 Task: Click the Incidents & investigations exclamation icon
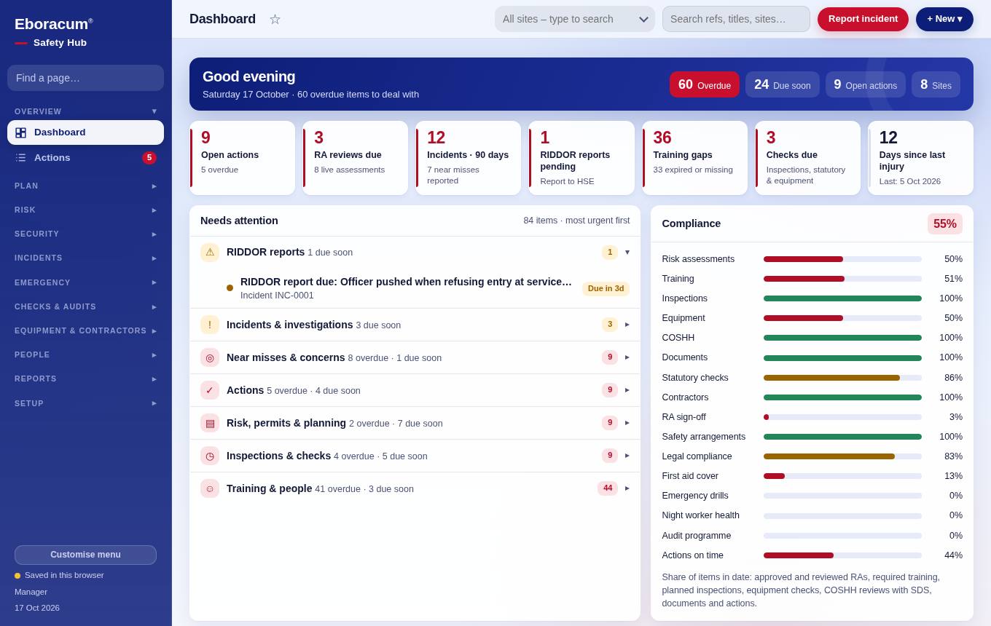coord(210,325)
